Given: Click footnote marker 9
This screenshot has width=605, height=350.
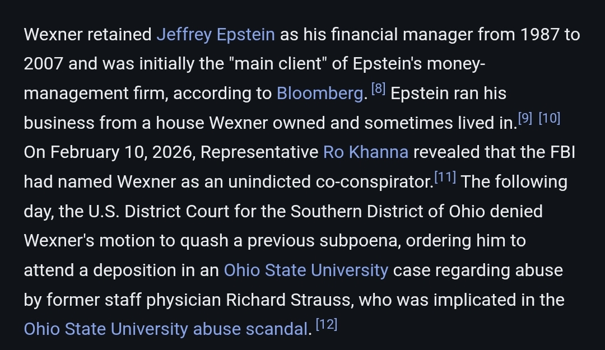Looking at the screenshot, I should click(525, 119).
